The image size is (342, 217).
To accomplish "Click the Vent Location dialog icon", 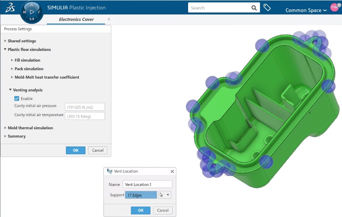I will tap(110, 171).
